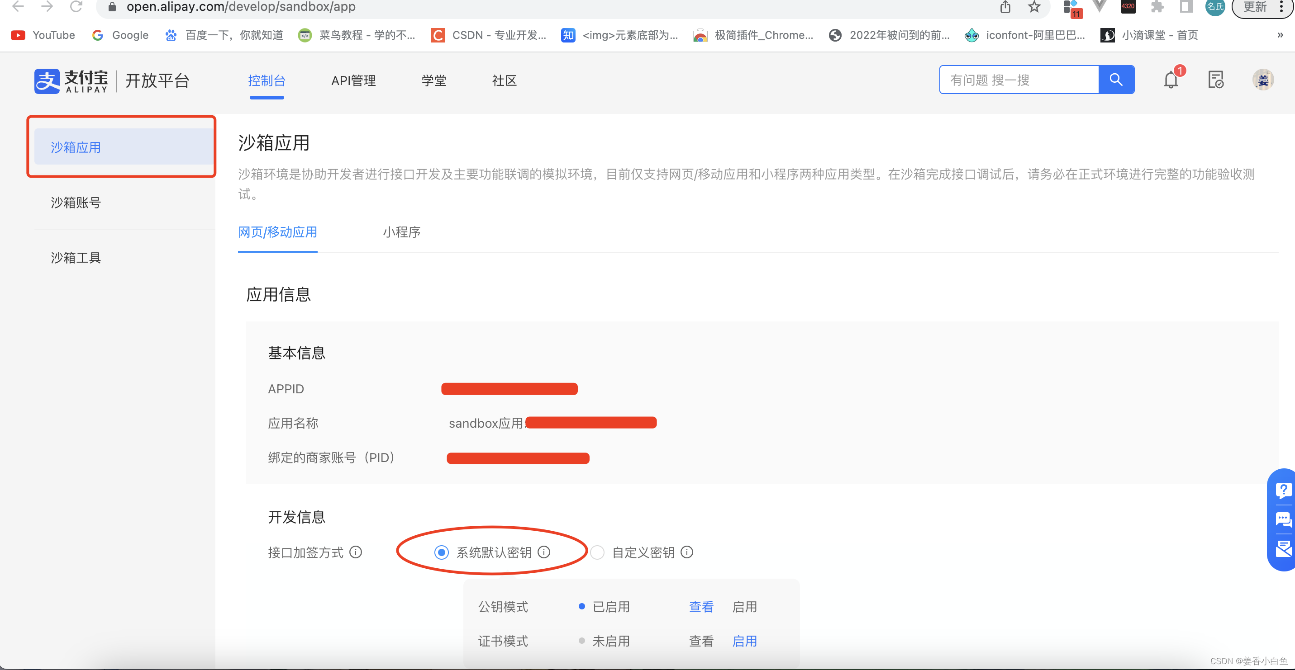The width and height of the screenshot is (1295, 670).
Task: Click the lock icon in address bar
Action: [x=113, y=6]
